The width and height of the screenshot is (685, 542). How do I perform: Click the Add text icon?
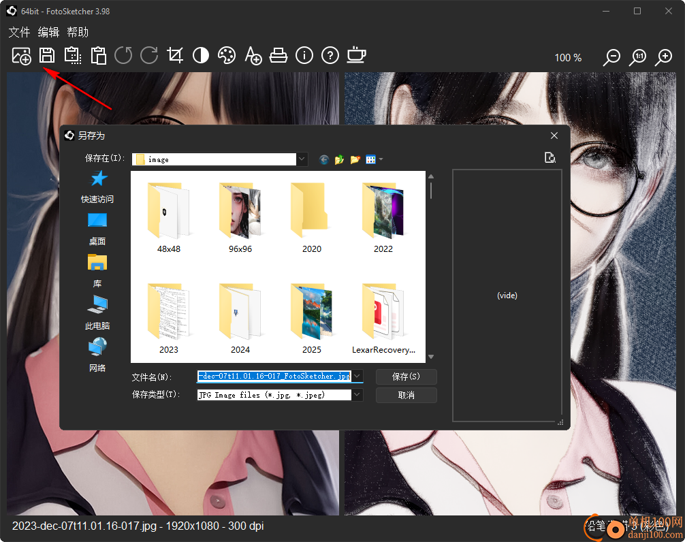(253, 56)
